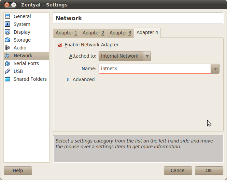
Task: Click the Display screen icon
Action: (x=8, y=32)
